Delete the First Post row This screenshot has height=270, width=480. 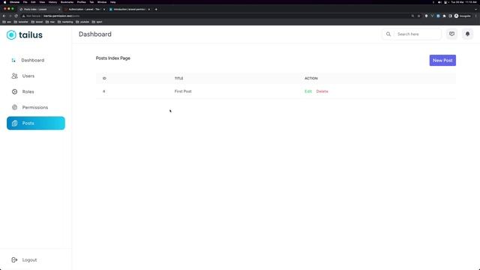point(322,91)
